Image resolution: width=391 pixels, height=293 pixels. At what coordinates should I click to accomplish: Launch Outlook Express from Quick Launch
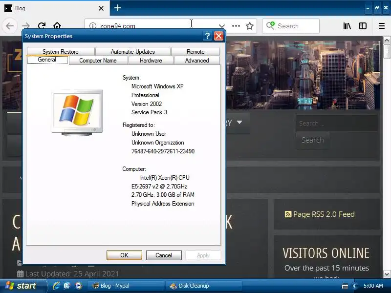(67, 286)
